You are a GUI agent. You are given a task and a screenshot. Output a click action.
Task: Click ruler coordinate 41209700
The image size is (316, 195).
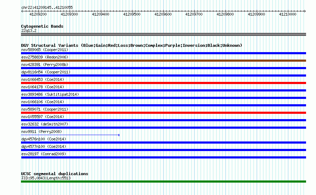(x=194, y=14)
